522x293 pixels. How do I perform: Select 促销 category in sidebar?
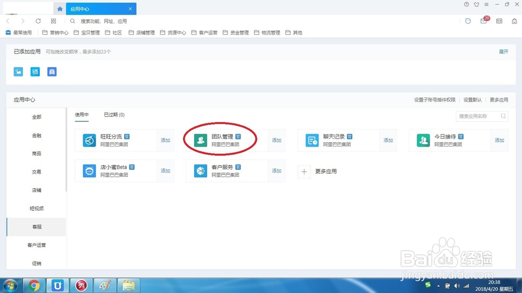37,263
